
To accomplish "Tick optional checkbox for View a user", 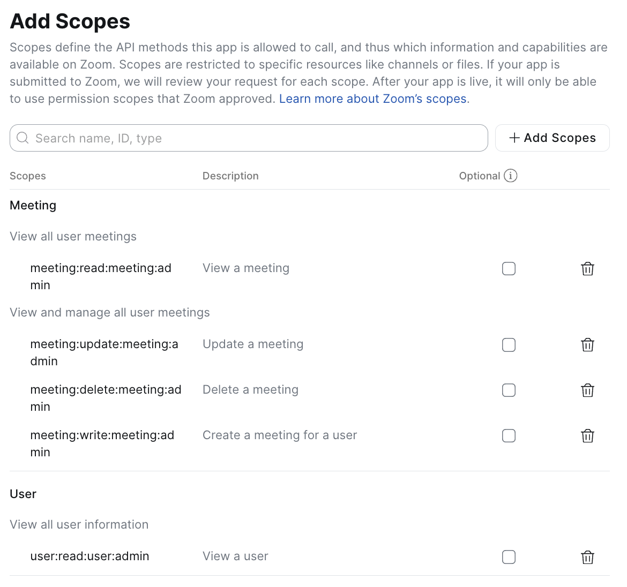I will tap(509, 557).
